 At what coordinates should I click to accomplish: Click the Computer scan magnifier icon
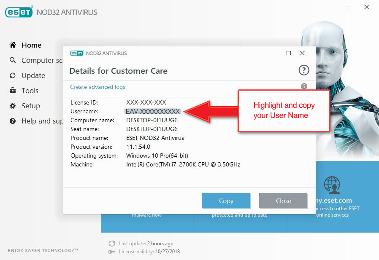[x=13, y=60]
